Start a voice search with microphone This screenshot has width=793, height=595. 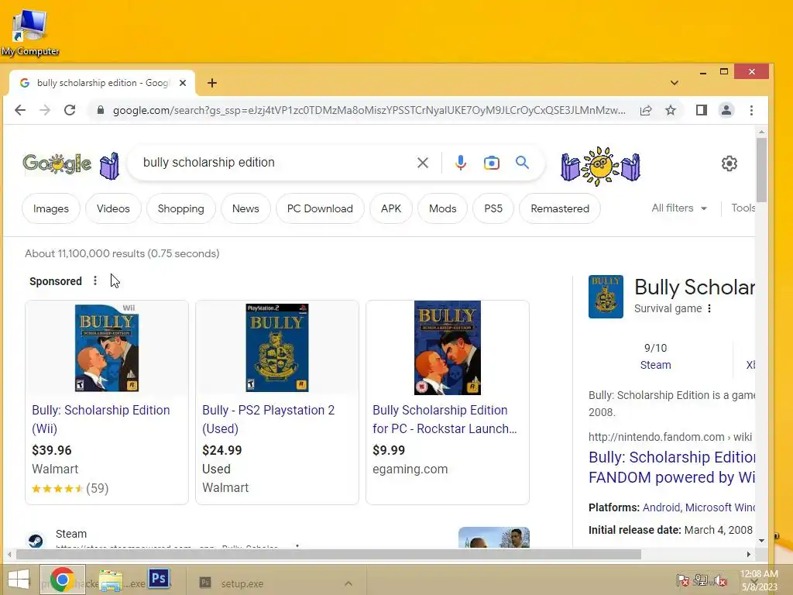tap(460, 163)
